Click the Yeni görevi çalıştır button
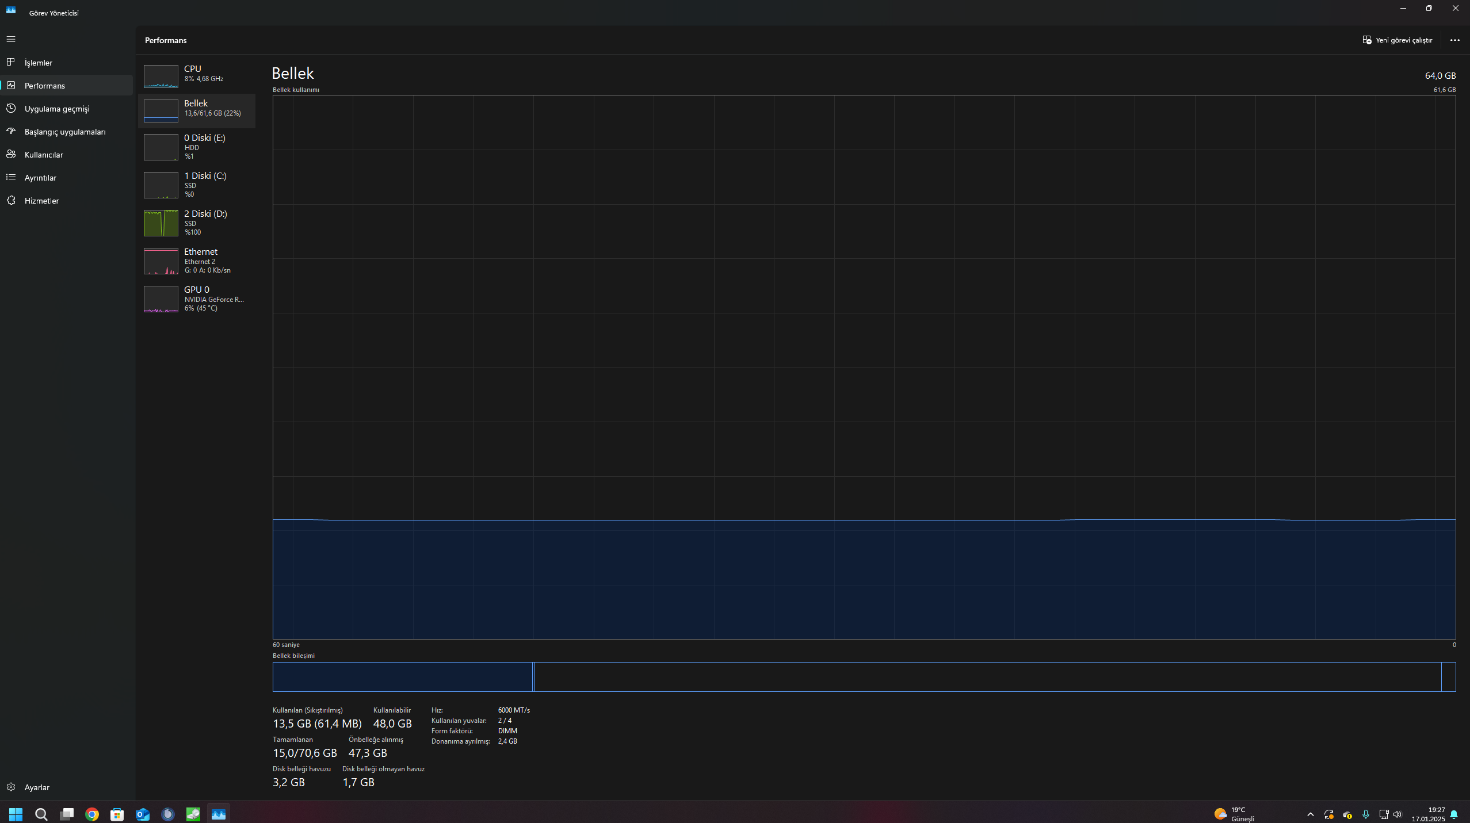Image resolution: width=1470 pixels, height=823 pixels. 1397,40
